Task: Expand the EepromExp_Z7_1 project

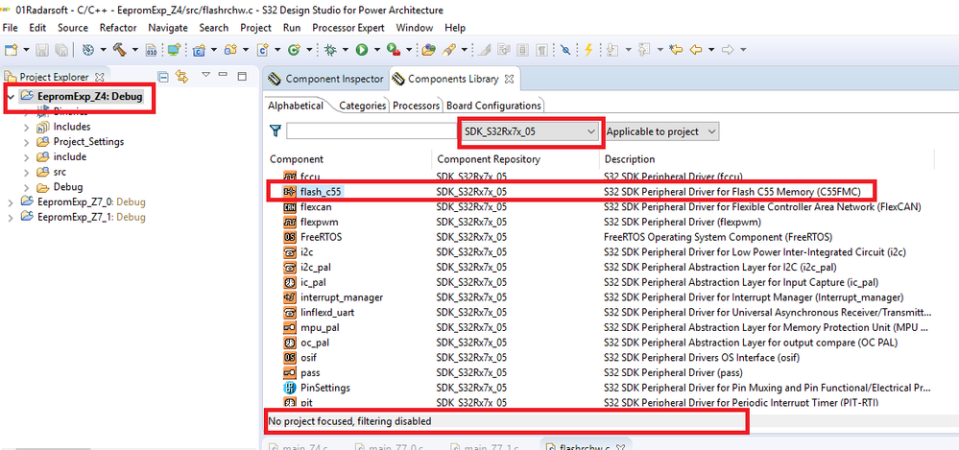Action: (11, 217)
